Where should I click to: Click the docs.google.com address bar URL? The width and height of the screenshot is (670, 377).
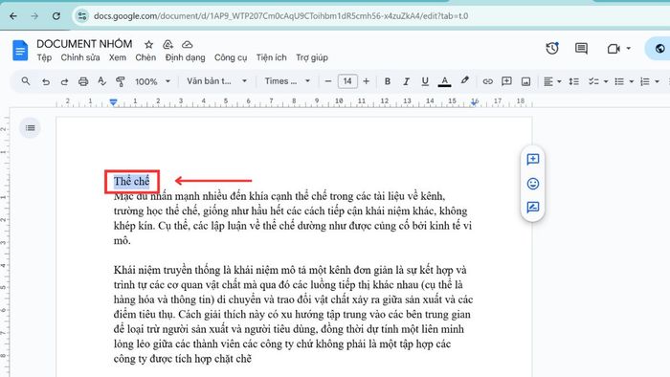pyautogui.click(x=280, y=16)
